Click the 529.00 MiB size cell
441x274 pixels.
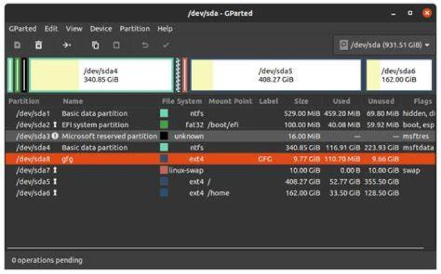click(x=302, y=114)
